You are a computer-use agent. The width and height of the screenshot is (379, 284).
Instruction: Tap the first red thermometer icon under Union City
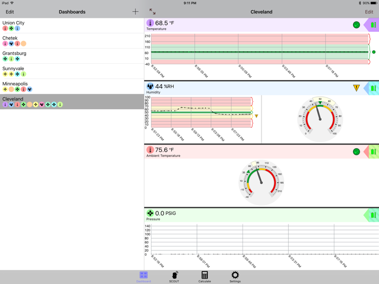5,28
